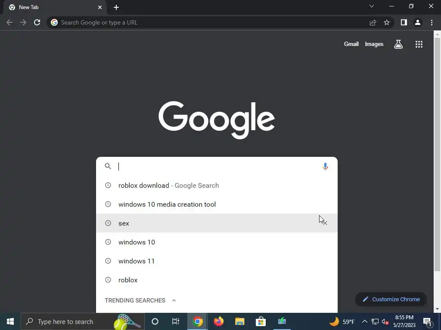Go back using the back arrow
Image resolution: width=441 pixels, height=330 pixels.
[x=9, y=22]
